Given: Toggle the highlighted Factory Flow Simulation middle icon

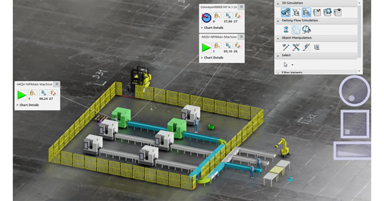Looking at the screenshot, I should 296,30.
